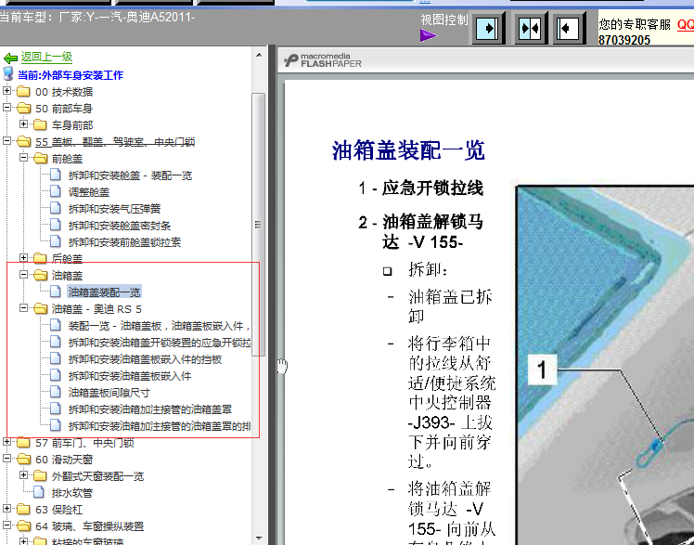The width and height of the screenshot is (694, 545).
Task: Open 拆卸和安装舱盖密封条 document
Action: 120,226
